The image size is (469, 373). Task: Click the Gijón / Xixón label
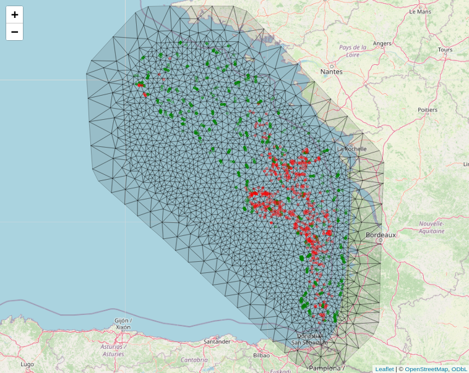(123, 324)
